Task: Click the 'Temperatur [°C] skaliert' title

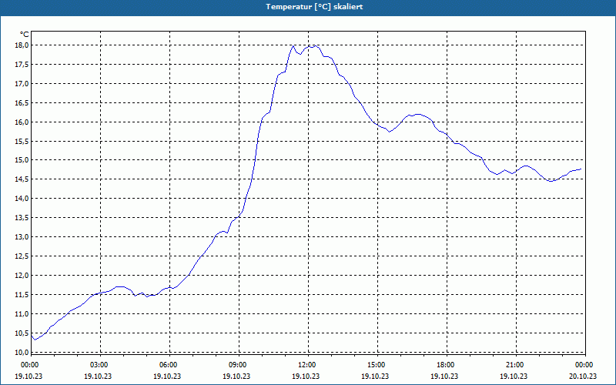Action: click(314, 7)
